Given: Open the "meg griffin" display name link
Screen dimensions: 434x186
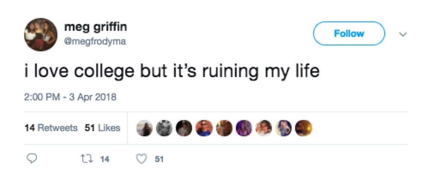Looking at the screenshot, I should [x=95, y=27].
